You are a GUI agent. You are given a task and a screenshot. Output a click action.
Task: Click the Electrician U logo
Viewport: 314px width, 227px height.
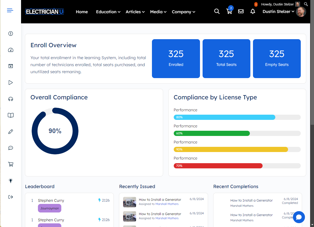[44, 12]
